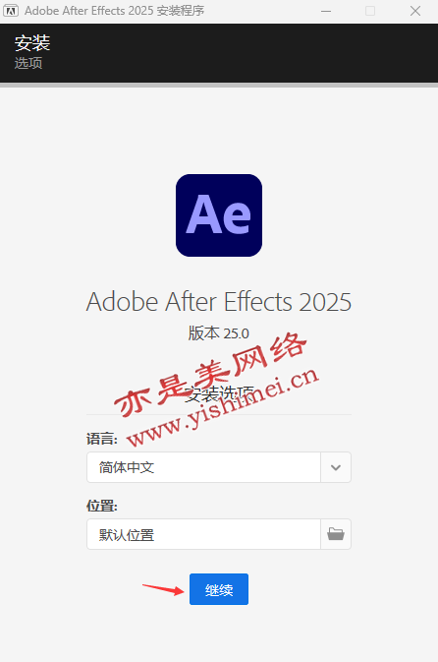
Task: Select the 简体中文 language field
Action: 203,467
